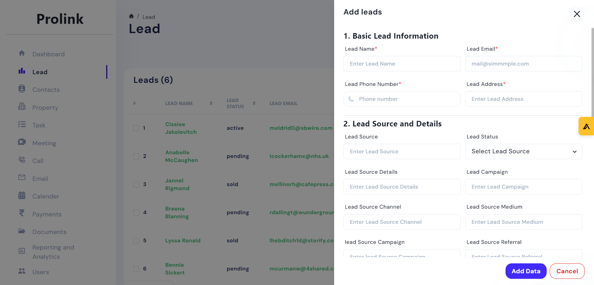Click the Call phone icon in sidebar
594x285 pixels.
22,160
